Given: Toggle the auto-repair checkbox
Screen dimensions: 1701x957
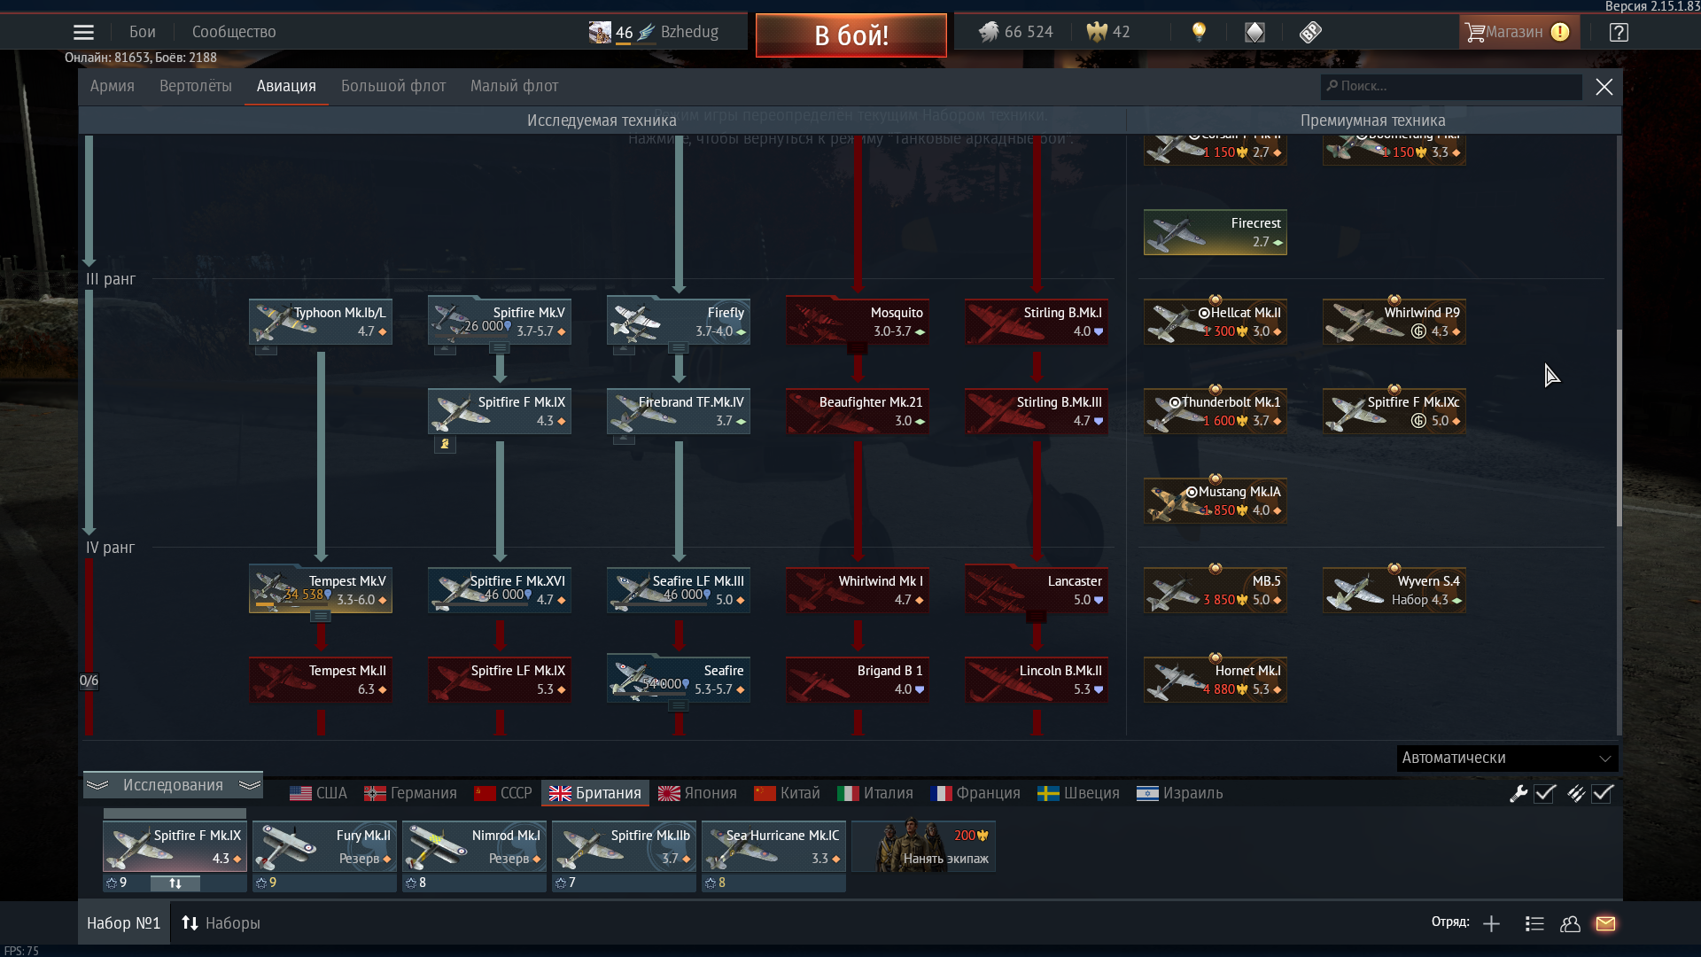Looking at the screenshot, I should point(1545,794).
